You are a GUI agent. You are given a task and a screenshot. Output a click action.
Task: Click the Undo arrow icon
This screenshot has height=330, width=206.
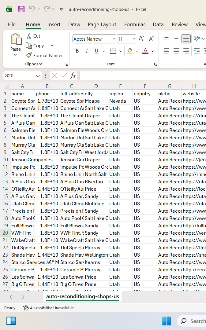point(32,9)
